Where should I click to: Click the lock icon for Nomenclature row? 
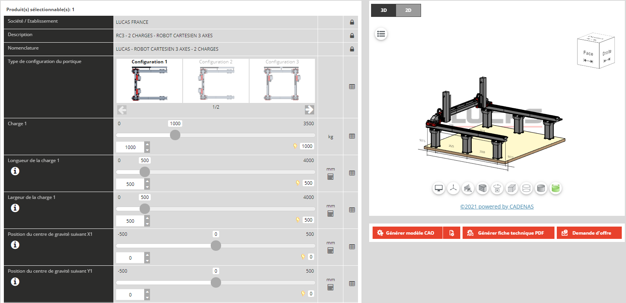click(352, 49)
